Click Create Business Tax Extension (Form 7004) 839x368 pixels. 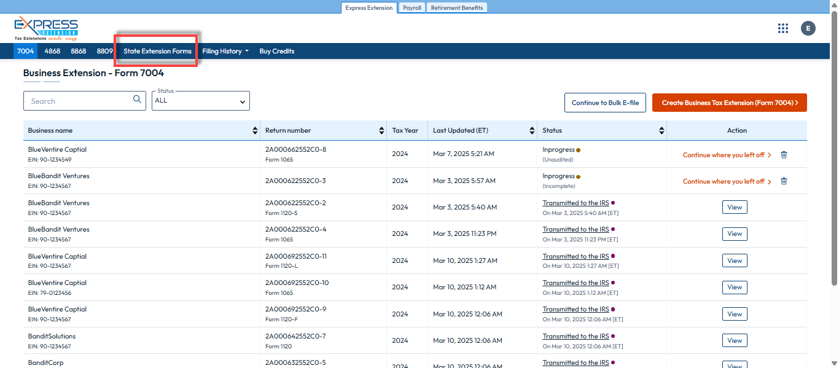click(730, 103)
